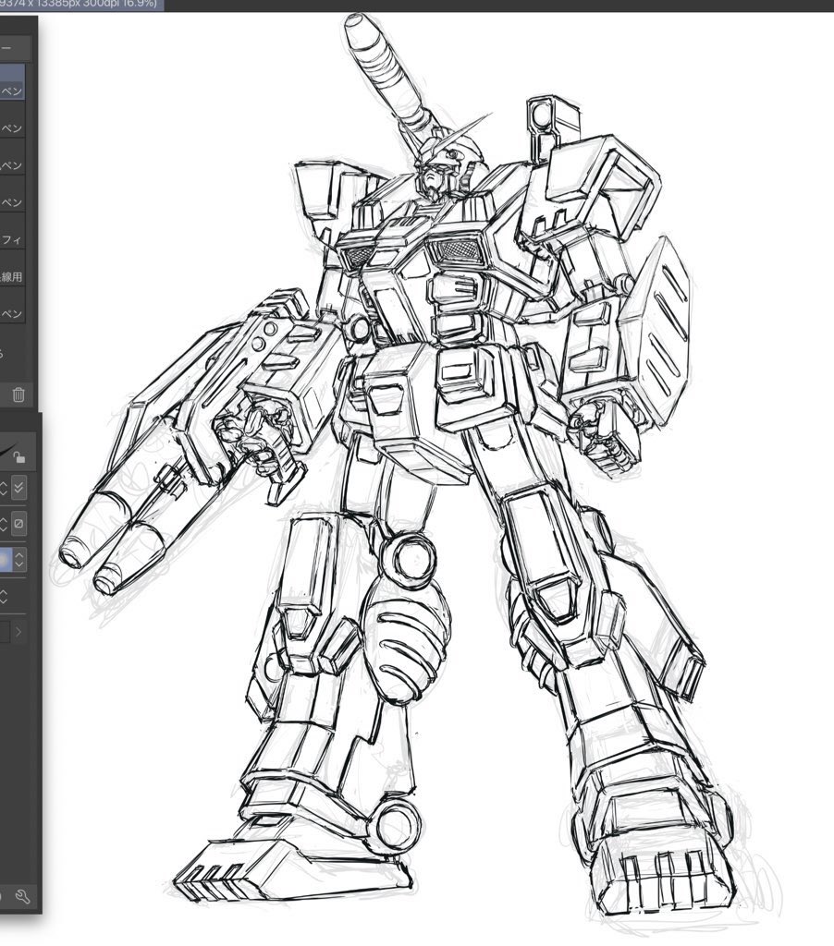Activate document tab showing 300dpi 16.9%
The width and height of the screenshot is (834, 946).
pyautogui.click(x=81, y=5)
